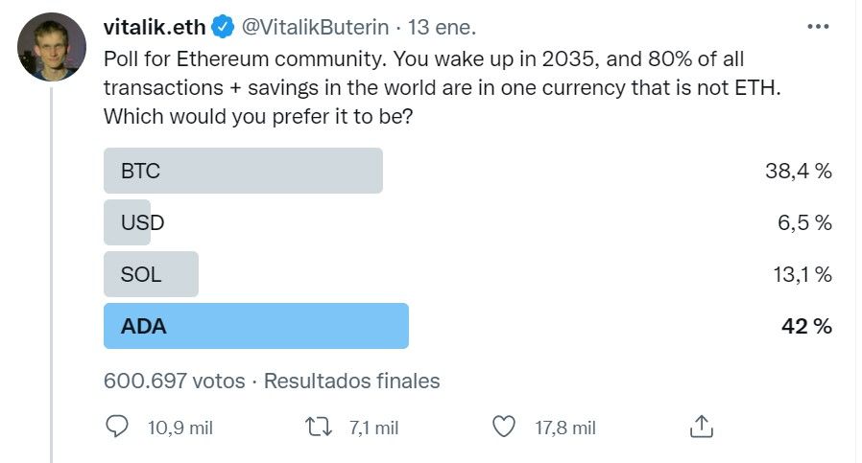Click the 17,8 mil likes count

(565, 428)
